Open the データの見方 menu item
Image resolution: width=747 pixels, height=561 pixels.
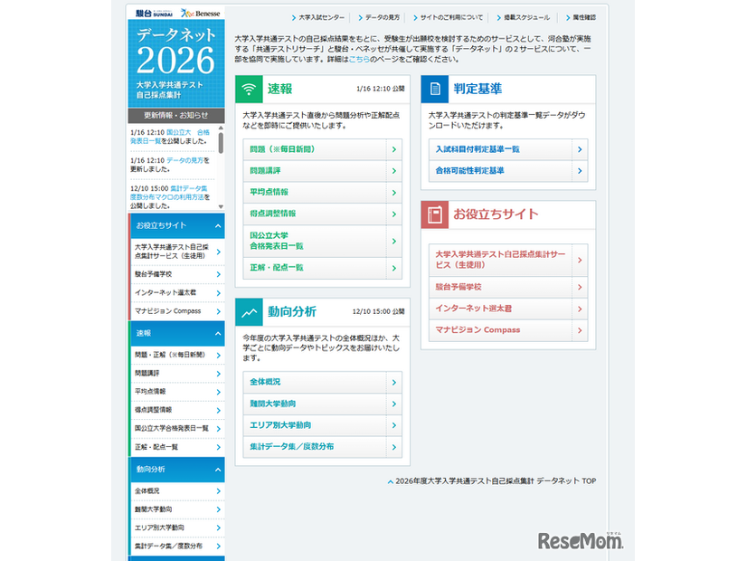point(381,15)
